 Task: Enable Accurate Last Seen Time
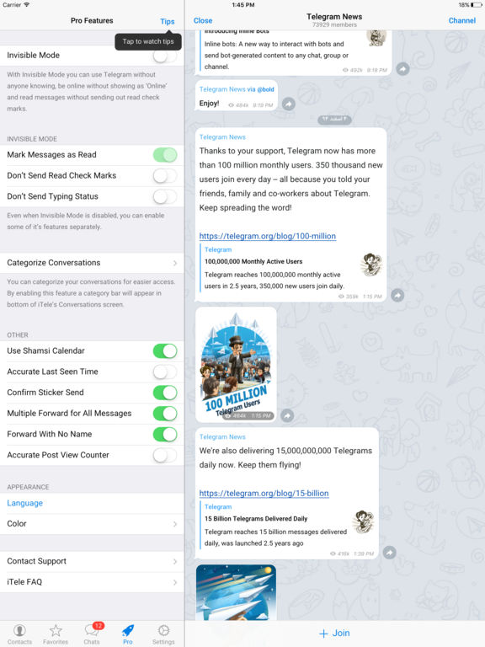(x=165, y=372)
